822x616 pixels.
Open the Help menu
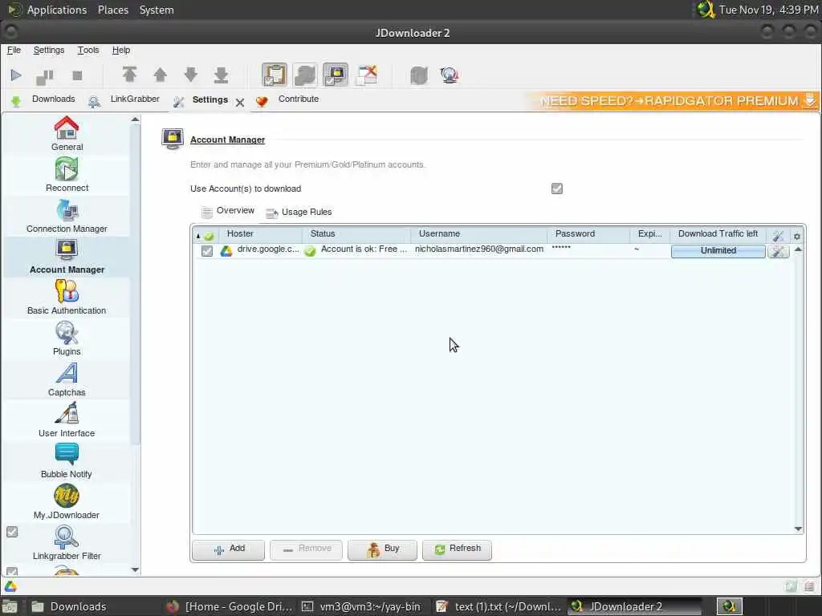121,51
